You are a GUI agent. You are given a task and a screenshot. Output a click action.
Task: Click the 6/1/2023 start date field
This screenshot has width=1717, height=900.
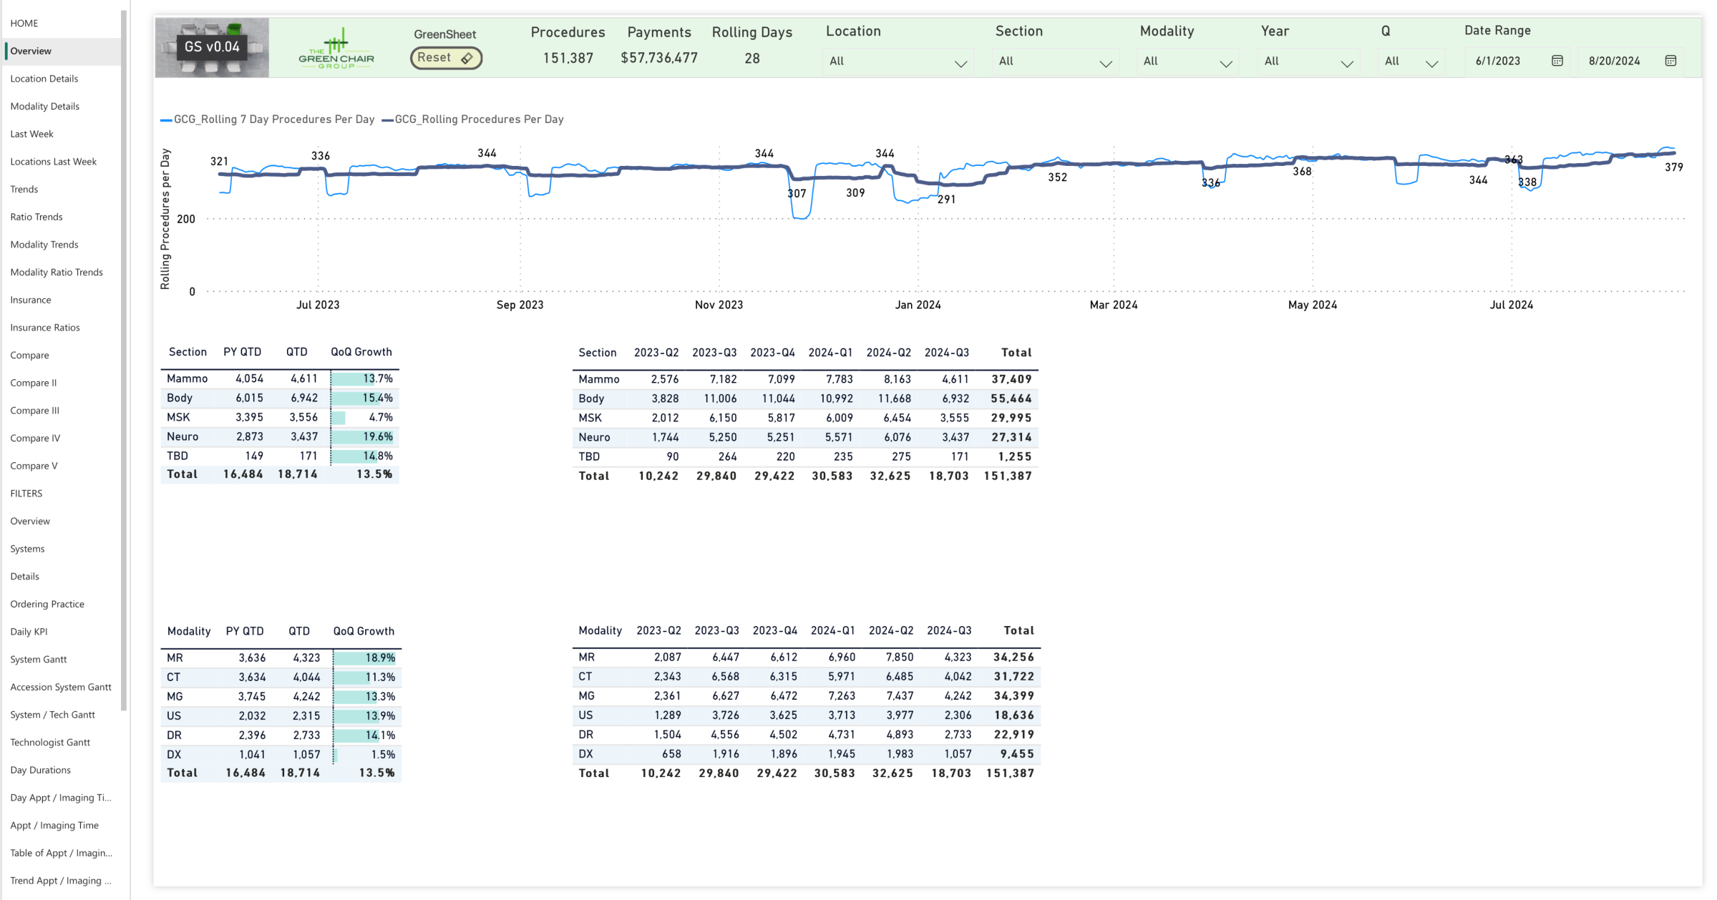point(1499,62)
